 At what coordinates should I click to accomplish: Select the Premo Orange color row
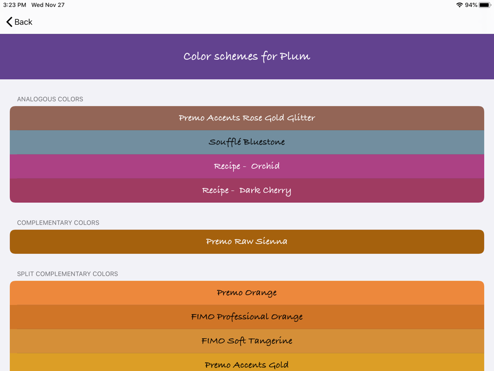pyautogui.click(x=247, y=293)
